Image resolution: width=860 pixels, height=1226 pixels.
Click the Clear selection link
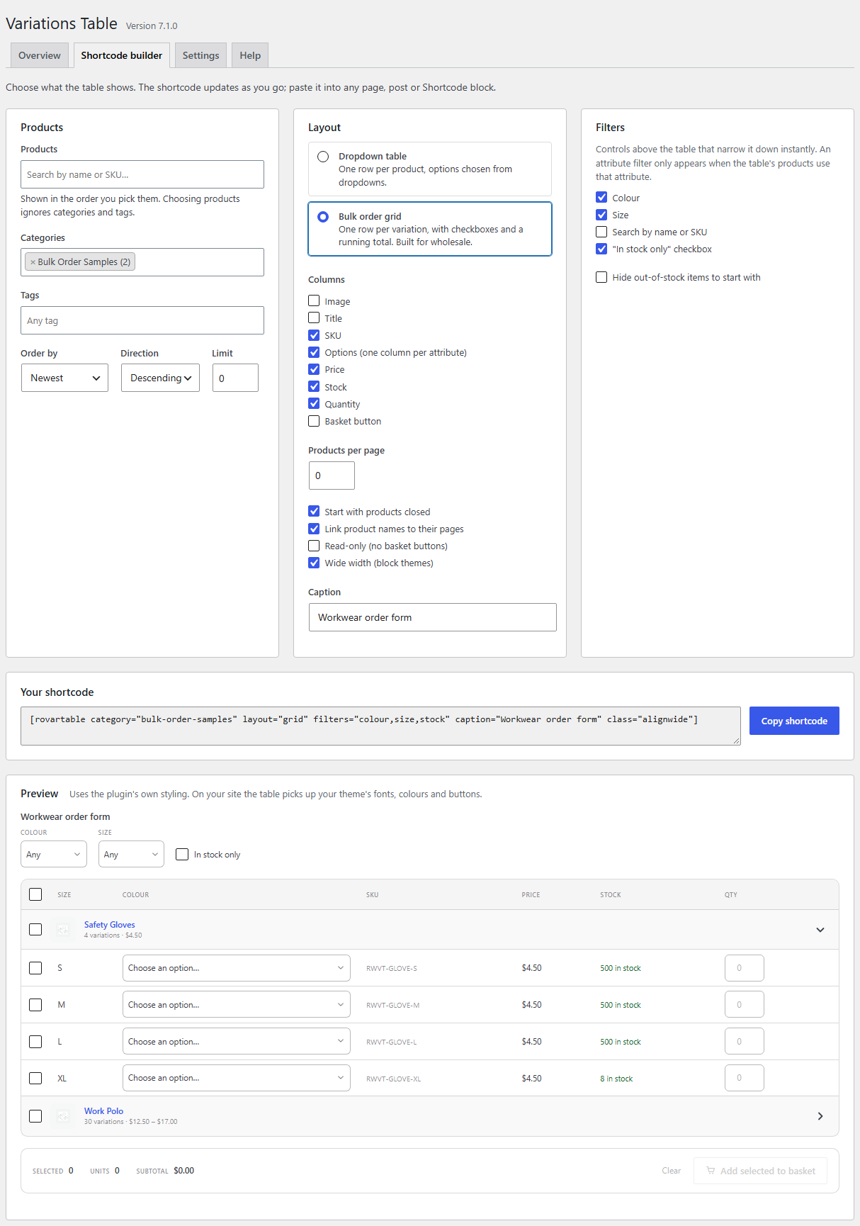[672, 1171]
